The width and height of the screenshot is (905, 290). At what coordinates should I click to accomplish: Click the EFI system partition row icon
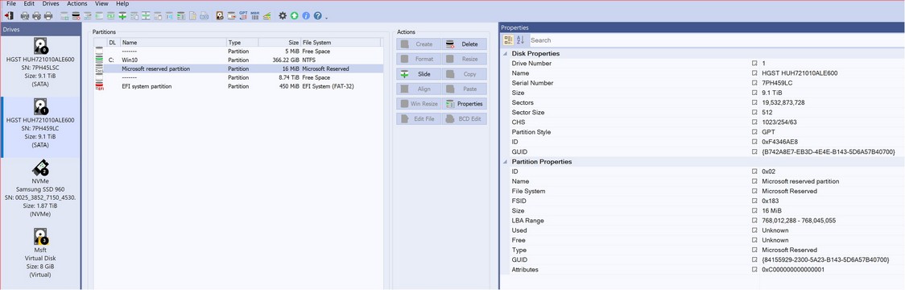tap(99, 86)
